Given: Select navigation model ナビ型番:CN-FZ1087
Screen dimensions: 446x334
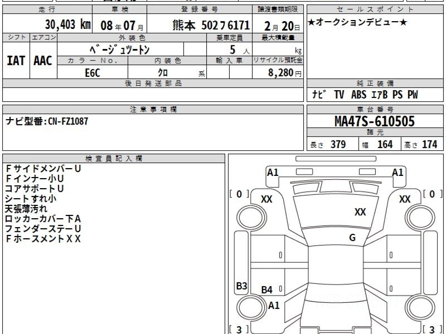Looking at the screenshot, I should pyautogui.click(x=48, y=121).
